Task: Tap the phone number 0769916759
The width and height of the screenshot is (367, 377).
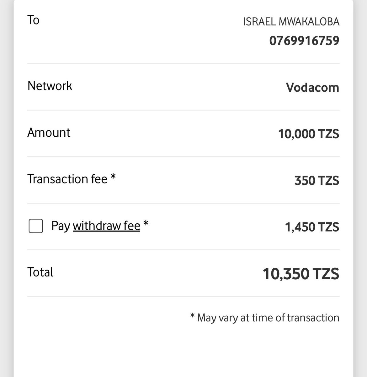Action: [304, 41]
